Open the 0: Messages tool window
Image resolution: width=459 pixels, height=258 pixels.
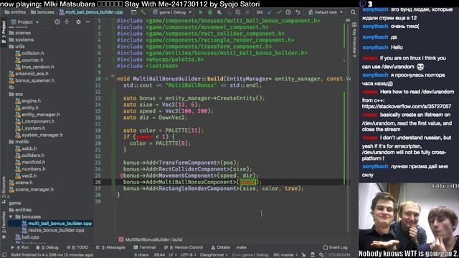point(110,247)
